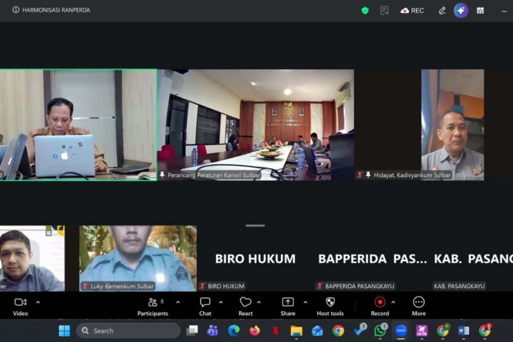Click muted mic icon on Hidayat label

[x=360, y=175]
